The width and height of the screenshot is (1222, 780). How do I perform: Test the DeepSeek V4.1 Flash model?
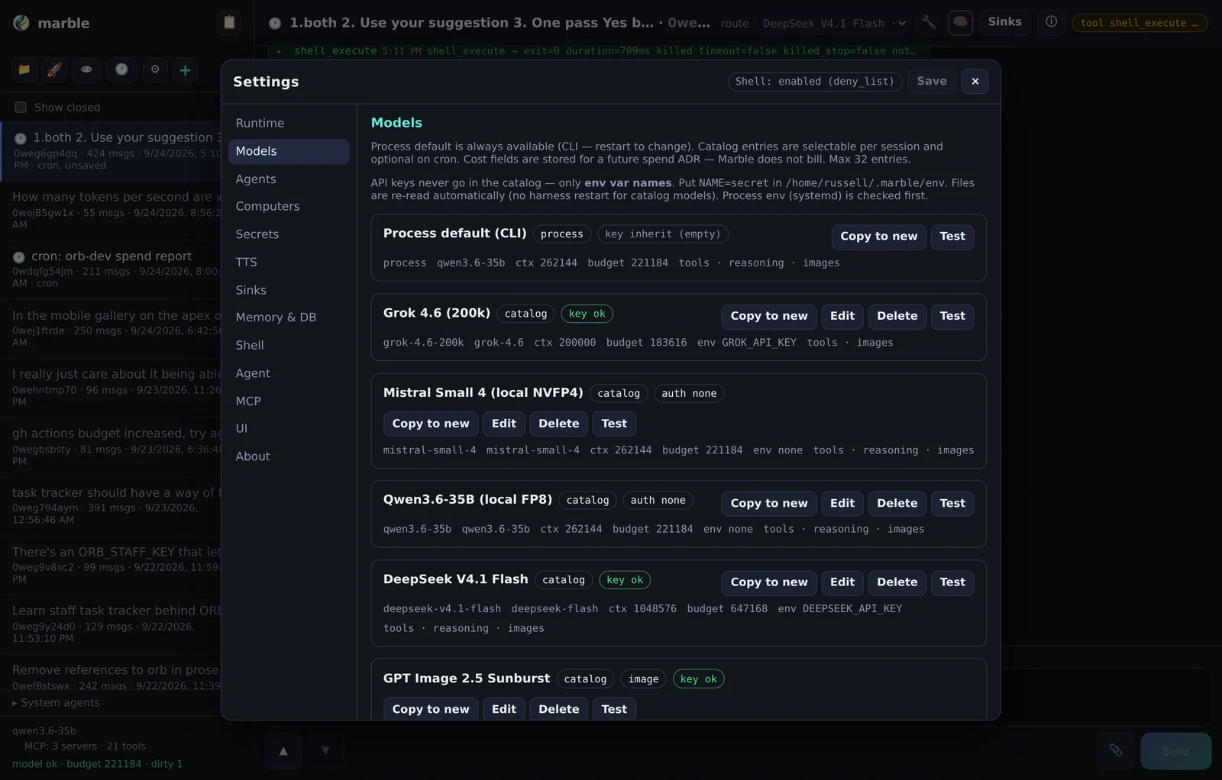[952, 582]
